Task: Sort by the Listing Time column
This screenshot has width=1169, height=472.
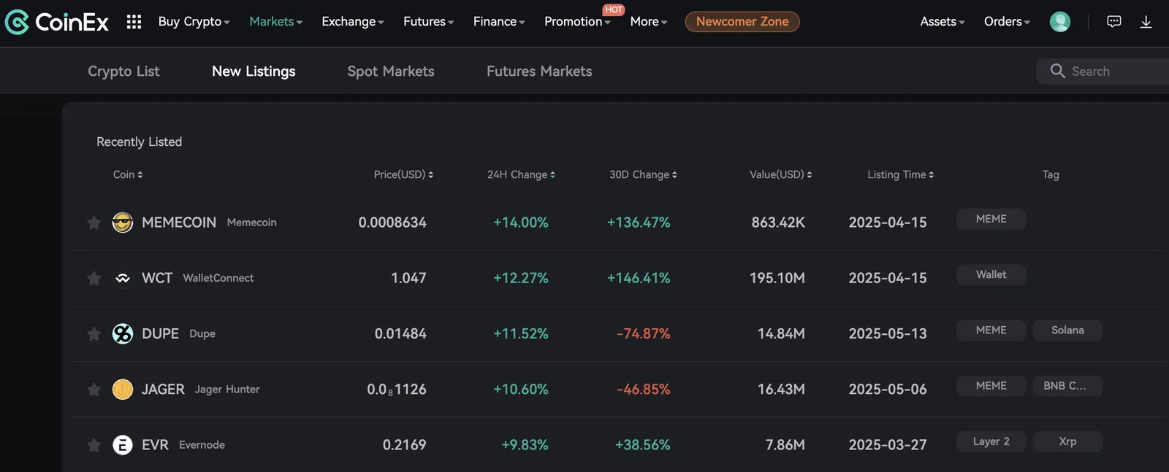Action: (x=901, y=174)
